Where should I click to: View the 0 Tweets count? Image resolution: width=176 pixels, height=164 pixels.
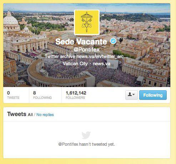pos(13,95)
